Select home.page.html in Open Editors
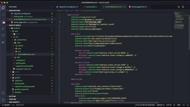 [20, 22]
